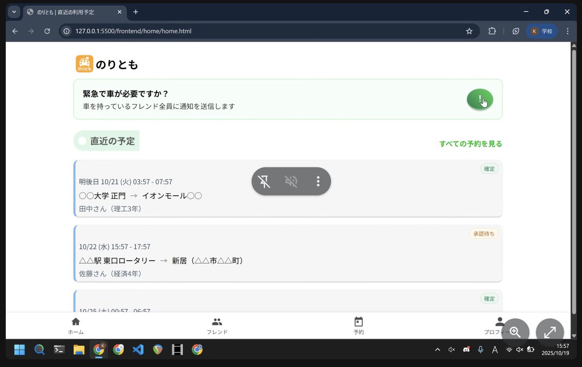This screenshot has width=582, height=367.
Task: Click the fullscreen expand arrow icon
Action: (550, 332)
